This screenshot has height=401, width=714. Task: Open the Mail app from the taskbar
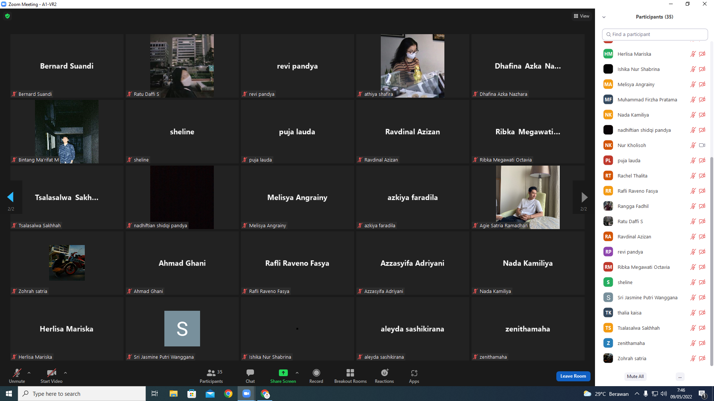tap(210, 394)
